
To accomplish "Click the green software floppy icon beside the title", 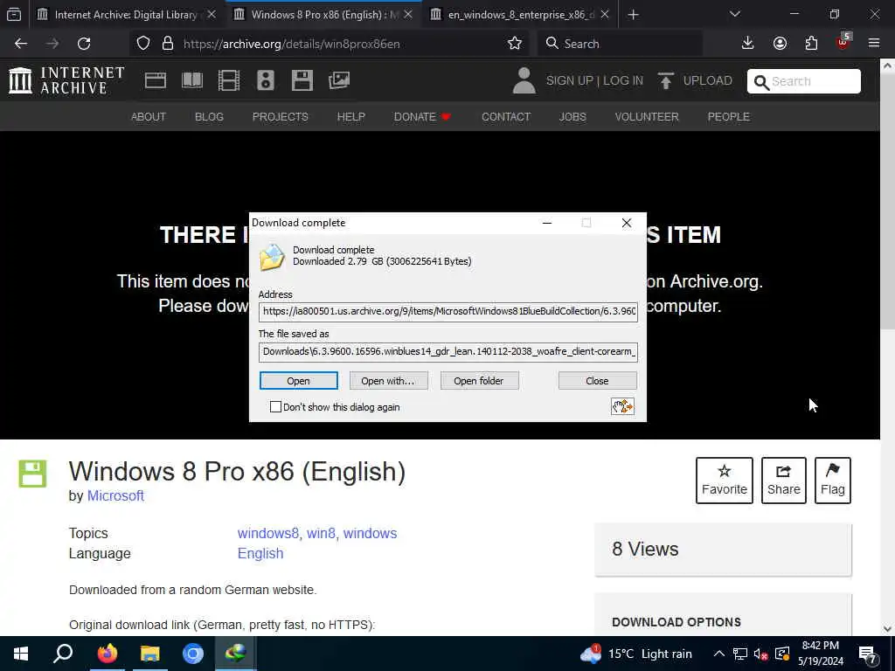I will [32, 474].
